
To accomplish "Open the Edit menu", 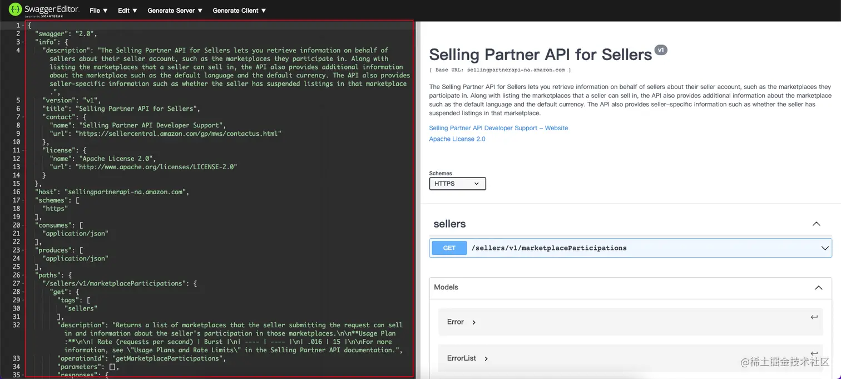I will click(x=127, y=11).
